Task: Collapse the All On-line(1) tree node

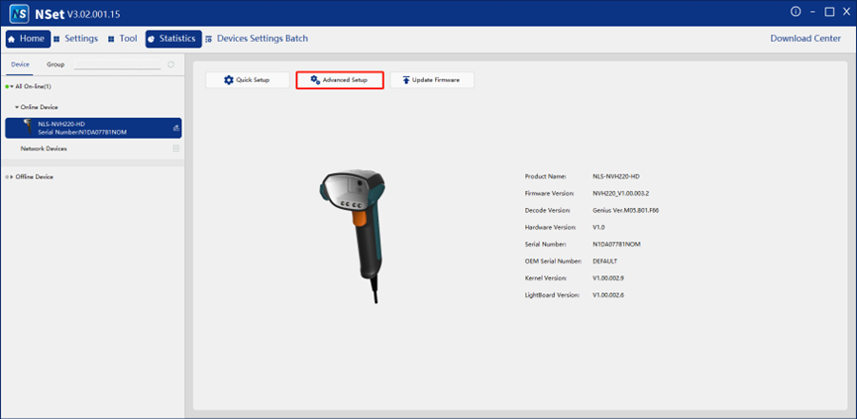Action: [12, 87]
